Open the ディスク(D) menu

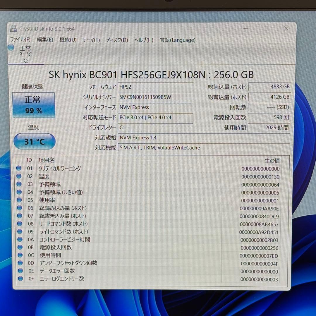click(117, 40)
